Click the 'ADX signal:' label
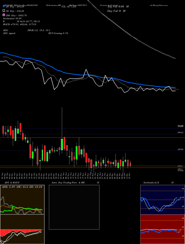 pyautogui.click(x=9, y=33)
